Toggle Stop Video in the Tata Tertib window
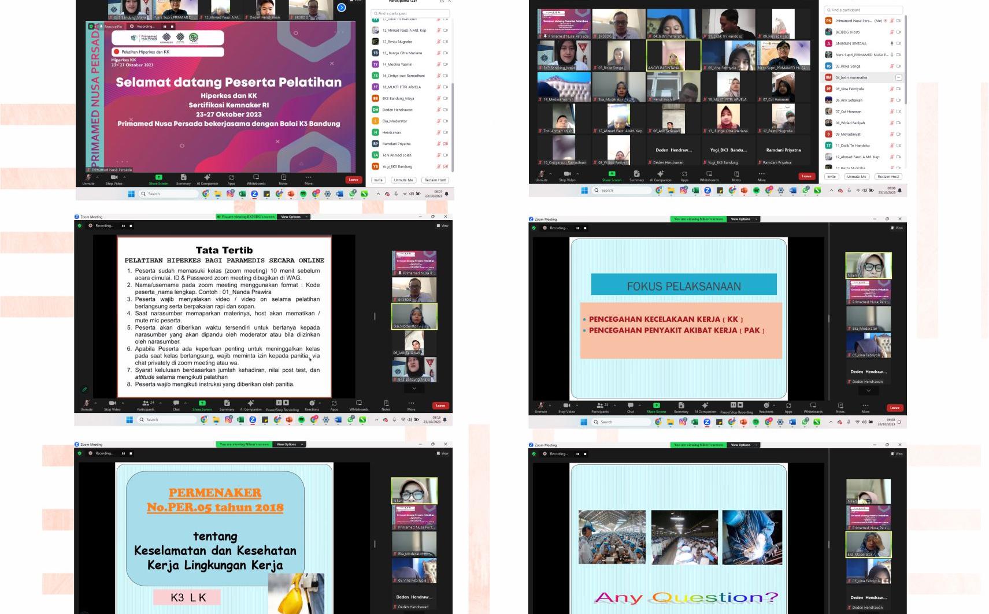 [112, 404]
